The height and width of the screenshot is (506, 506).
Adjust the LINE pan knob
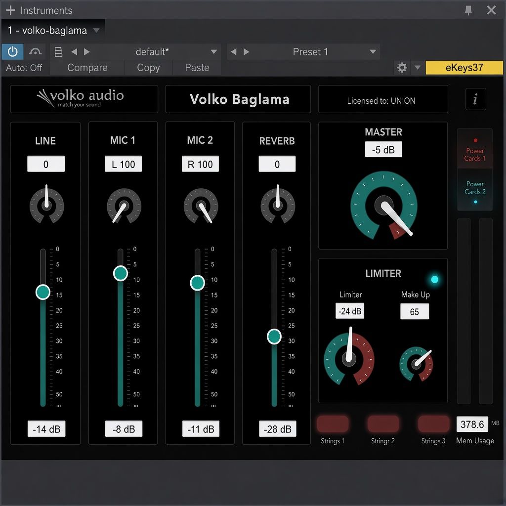47,206
